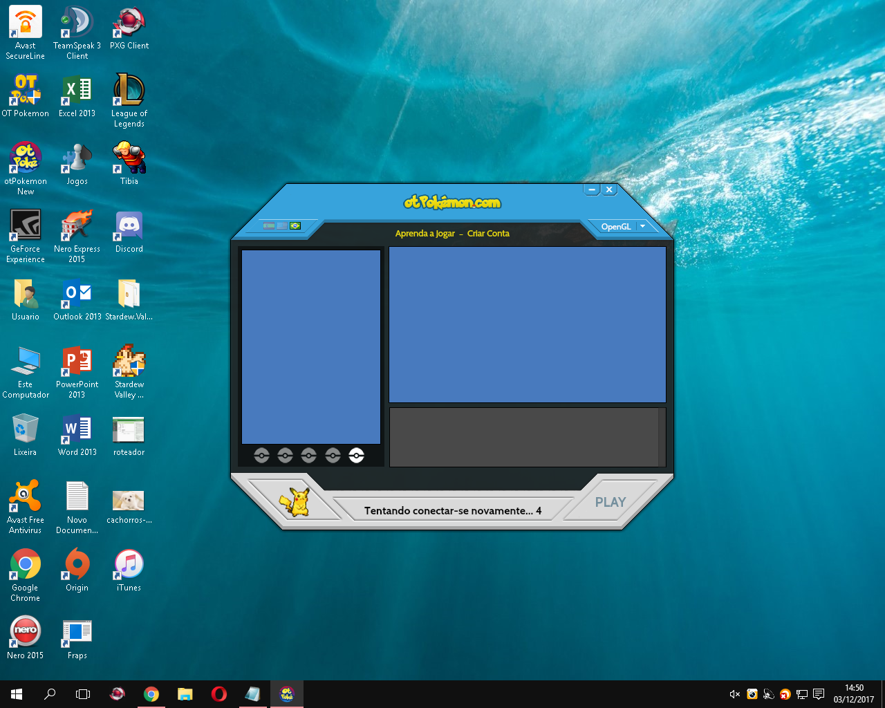This screenshot has height=708, width=885.
Task: Select Origin desktop icon
Action: click(x=77, y=570)
